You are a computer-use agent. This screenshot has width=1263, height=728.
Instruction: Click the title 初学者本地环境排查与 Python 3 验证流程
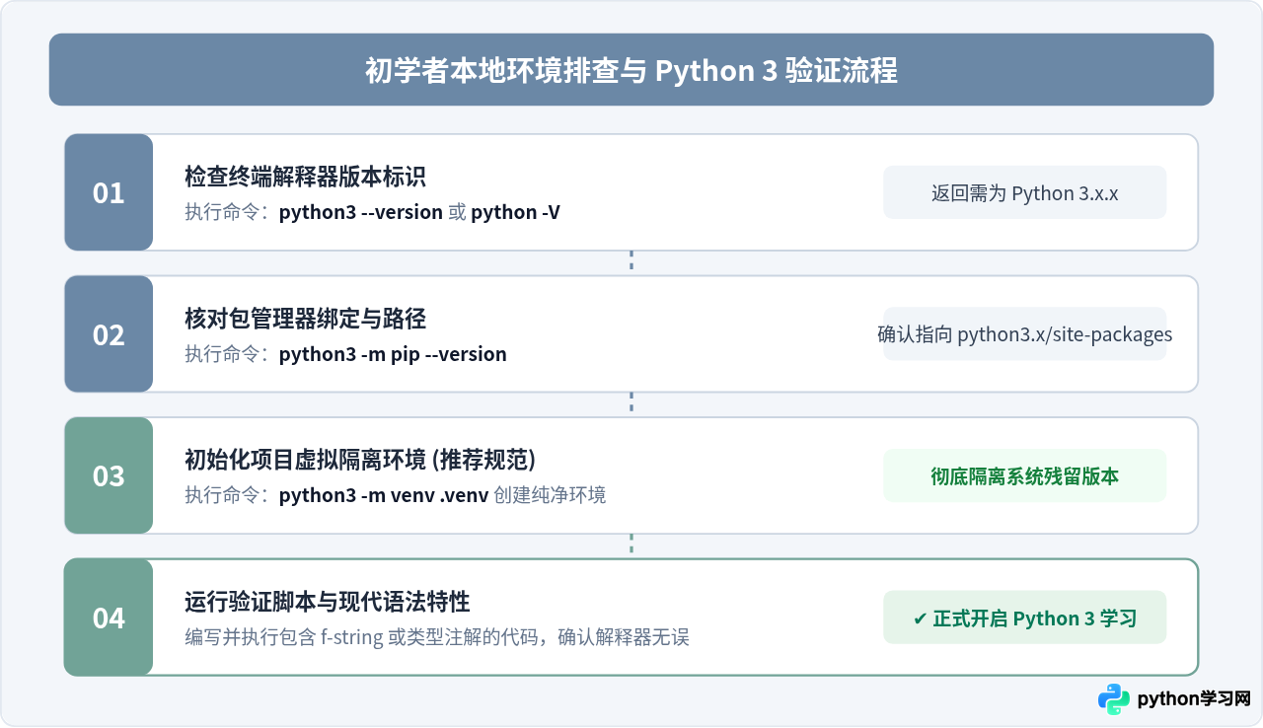(631, 71)
